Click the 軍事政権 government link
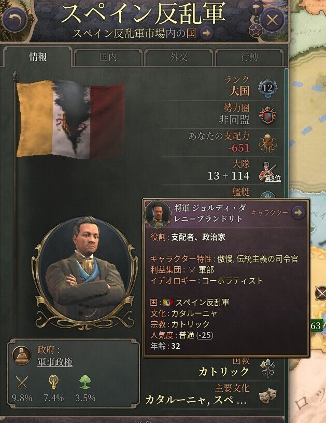326x423 pixels. point(55,362)
